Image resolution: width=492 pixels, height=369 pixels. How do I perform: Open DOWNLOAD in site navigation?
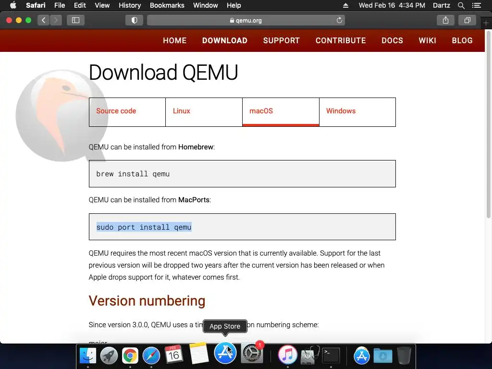pyautogui.click(x=225, y=40)
